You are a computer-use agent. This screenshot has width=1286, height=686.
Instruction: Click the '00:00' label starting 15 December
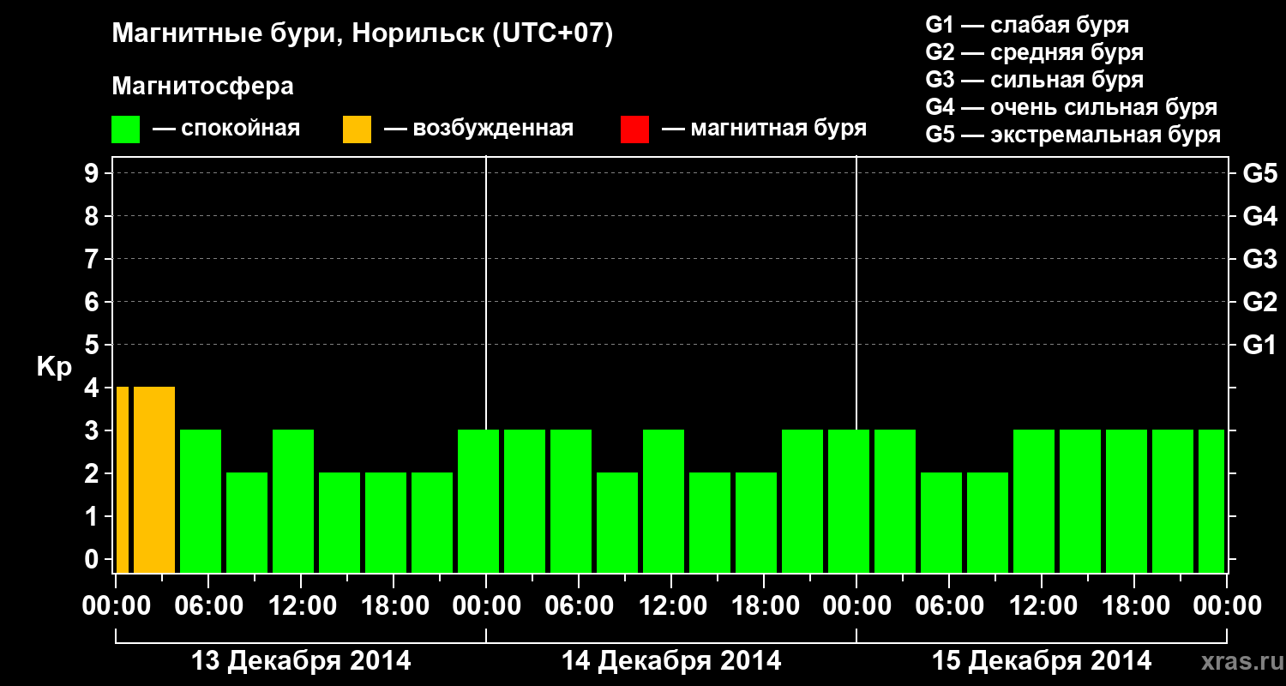click(x=856, y=605)
